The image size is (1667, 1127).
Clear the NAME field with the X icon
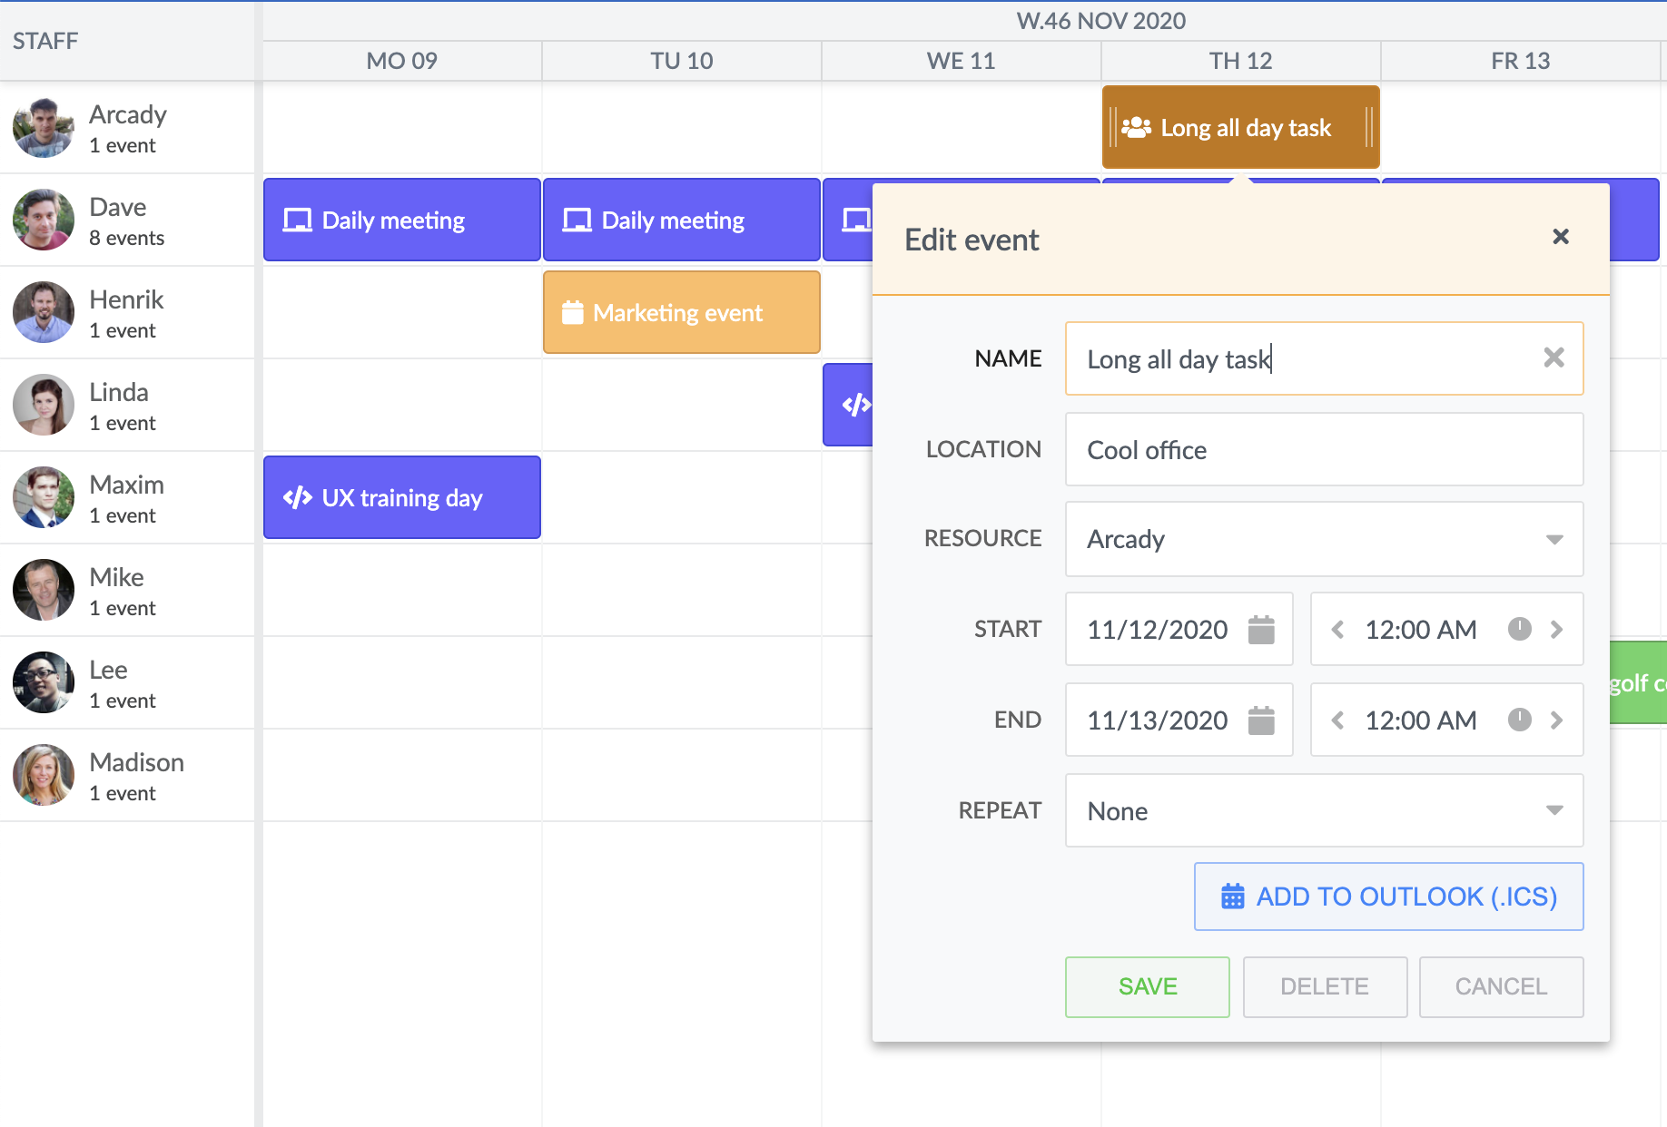(1554, 358)
